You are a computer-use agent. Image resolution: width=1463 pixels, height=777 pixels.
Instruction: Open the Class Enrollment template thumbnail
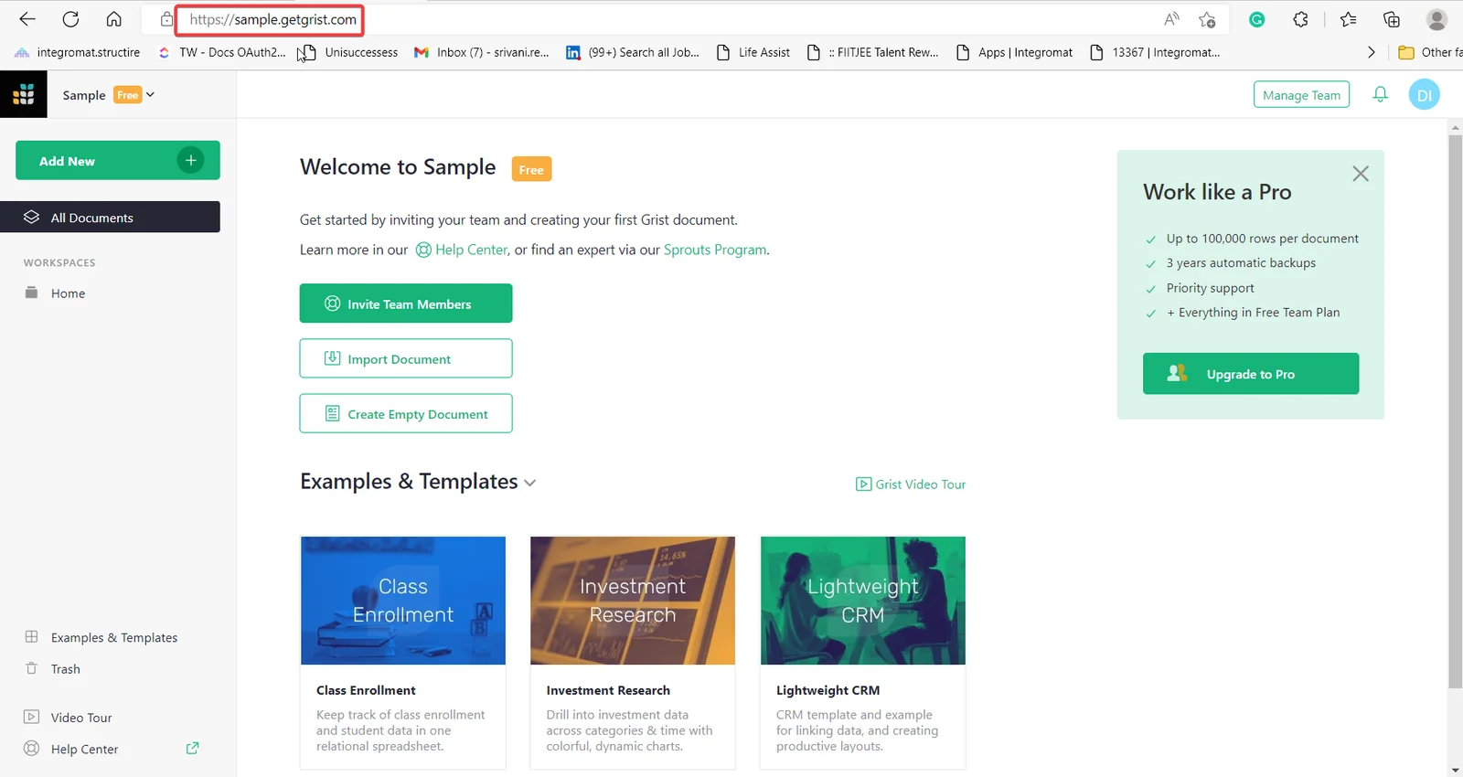pos(403,601)
